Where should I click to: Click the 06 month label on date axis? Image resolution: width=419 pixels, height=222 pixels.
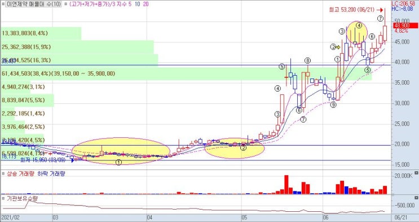[325, 217]
